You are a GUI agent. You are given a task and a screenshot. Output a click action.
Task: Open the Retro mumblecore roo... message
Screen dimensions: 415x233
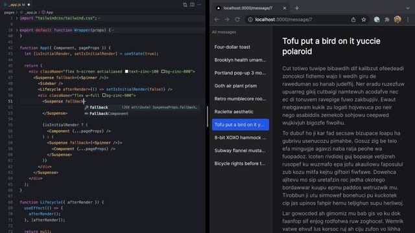click(241, 99)
